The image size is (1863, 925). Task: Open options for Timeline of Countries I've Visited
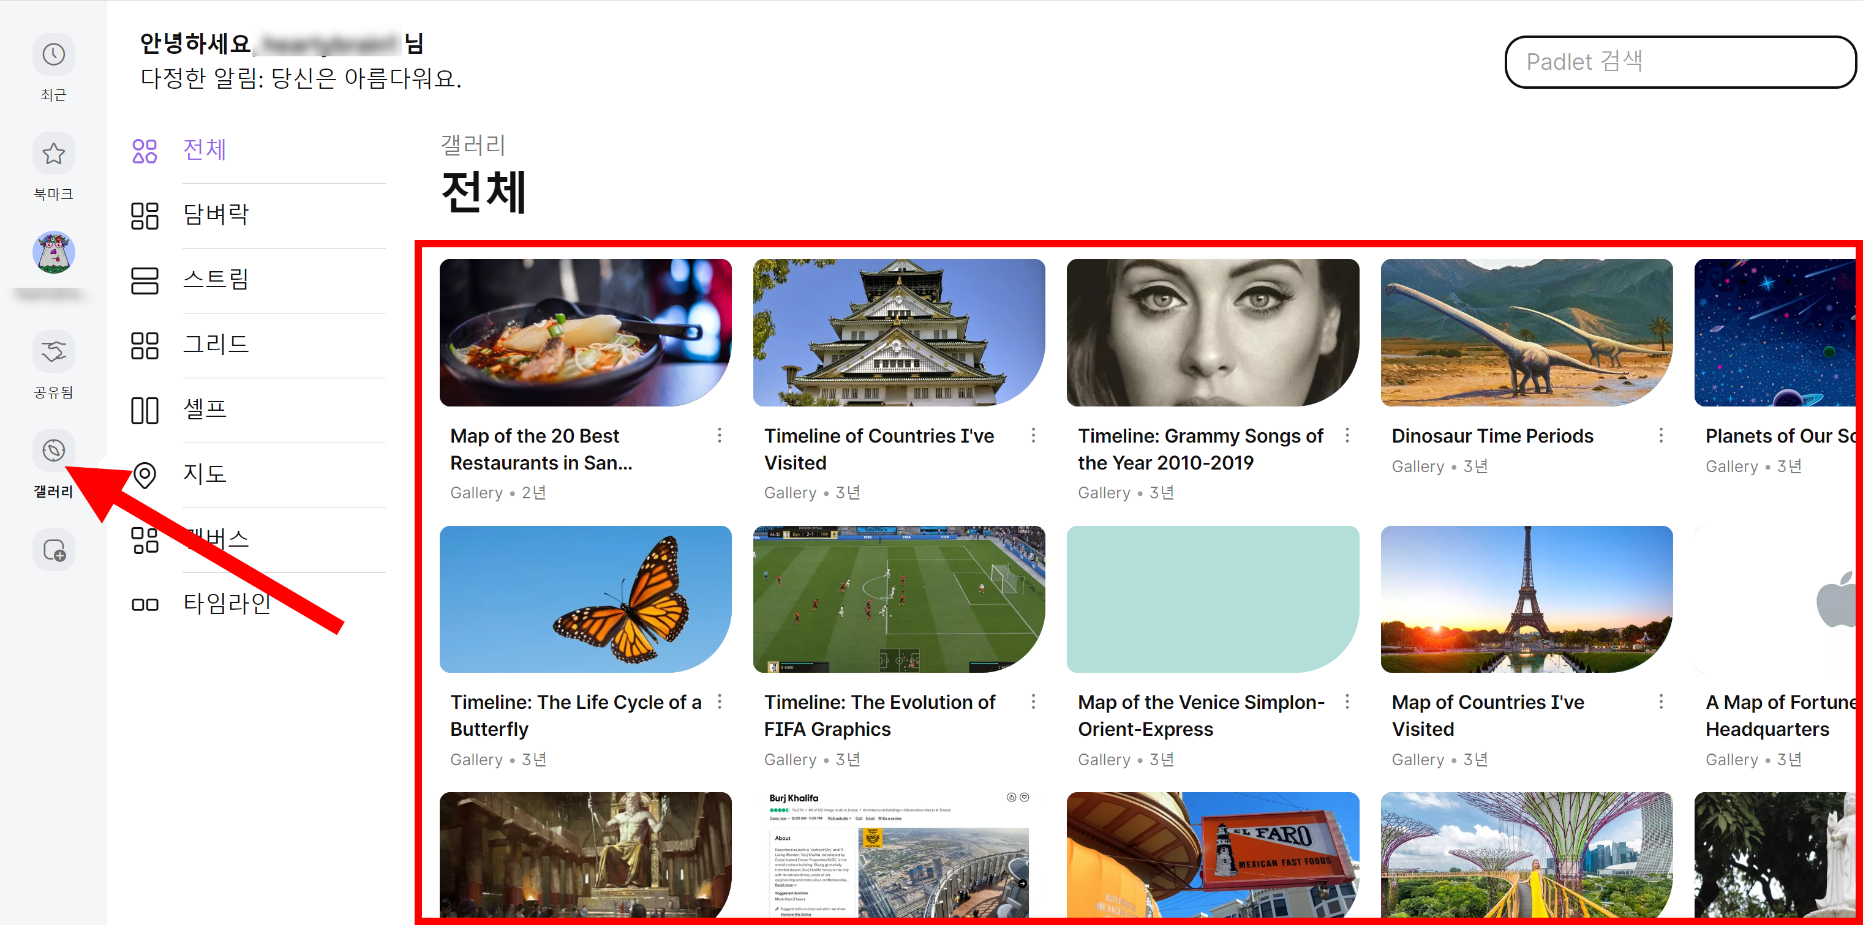[1033, 435]
